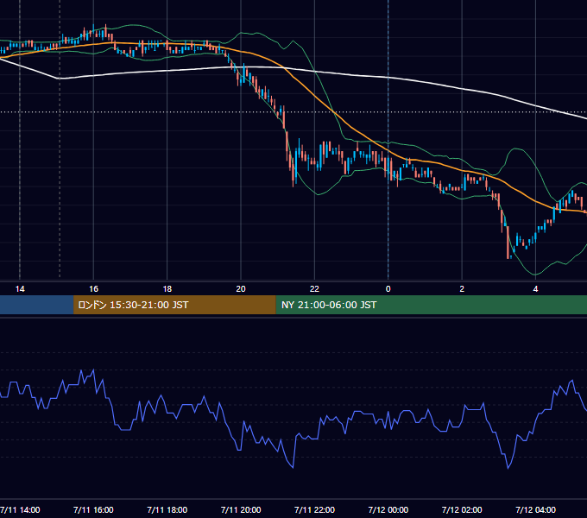Viewport: 587px width, 518px height.
Task: Click the 7/11 18:00 timestamp on oscillator axis
Action: (167, 509)
